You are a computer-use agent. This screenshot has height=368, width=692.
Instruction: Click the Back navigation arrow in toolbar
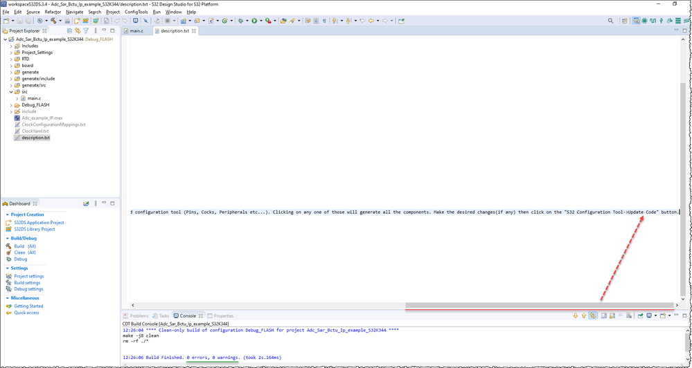point(371,21)
